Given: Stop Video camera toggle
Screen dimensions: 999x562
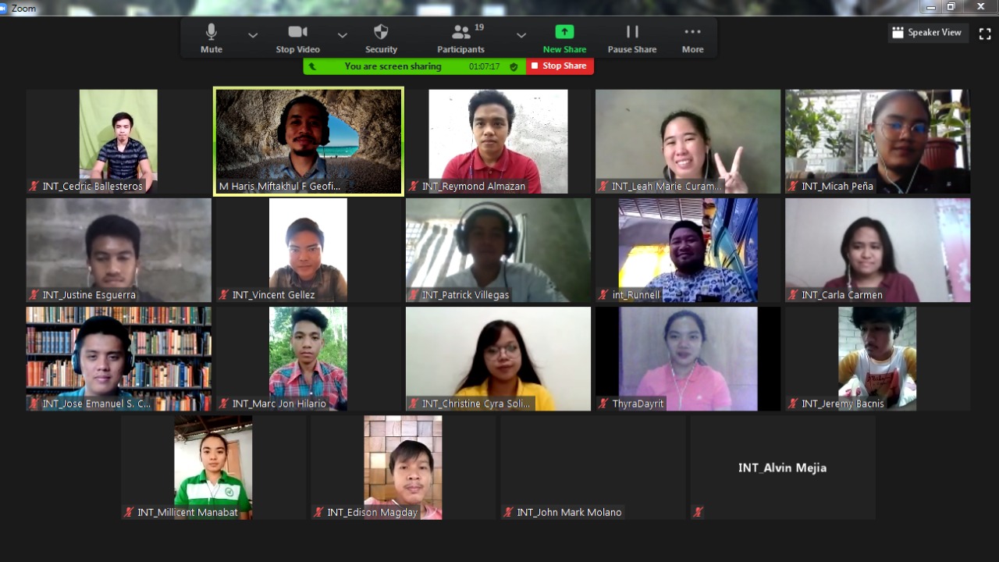Looking at the screenshot, I should (297, 37).
